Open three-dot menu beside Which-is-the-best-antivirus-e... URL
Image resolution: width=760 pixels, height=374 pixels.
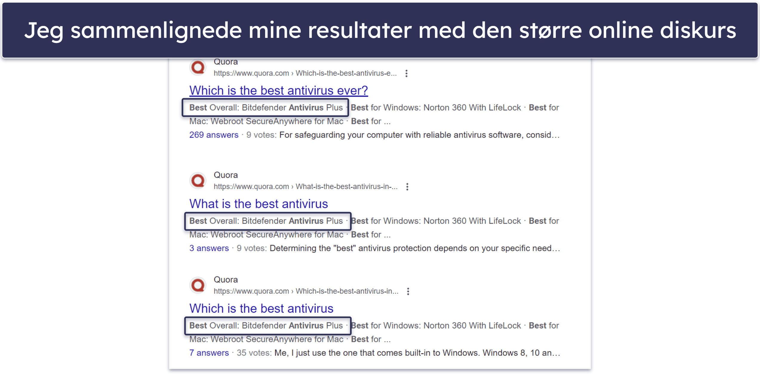click(x=406, y=73)
